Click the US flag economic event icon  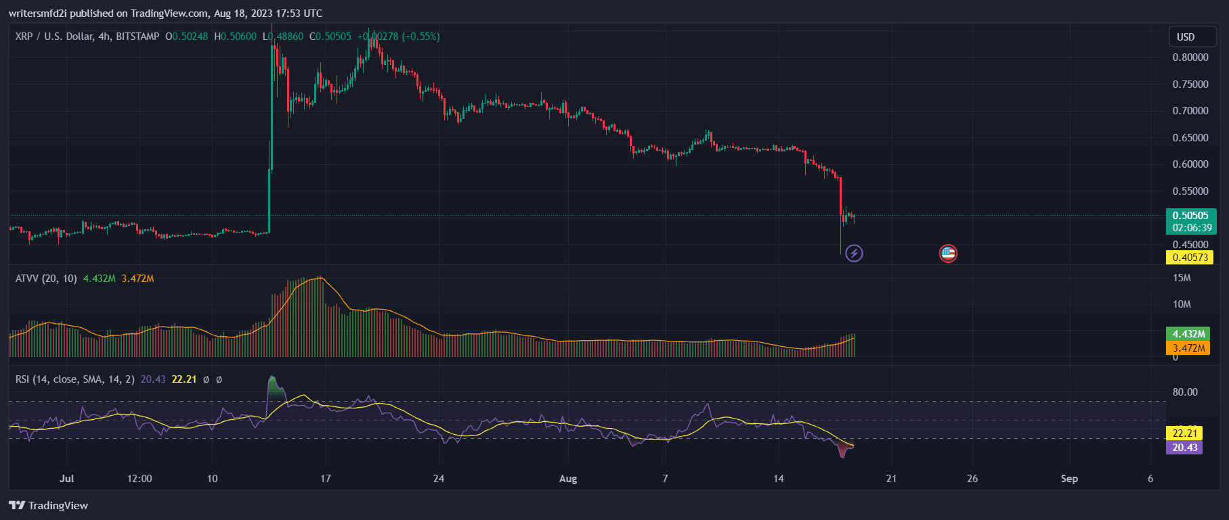tap(948, 254)
